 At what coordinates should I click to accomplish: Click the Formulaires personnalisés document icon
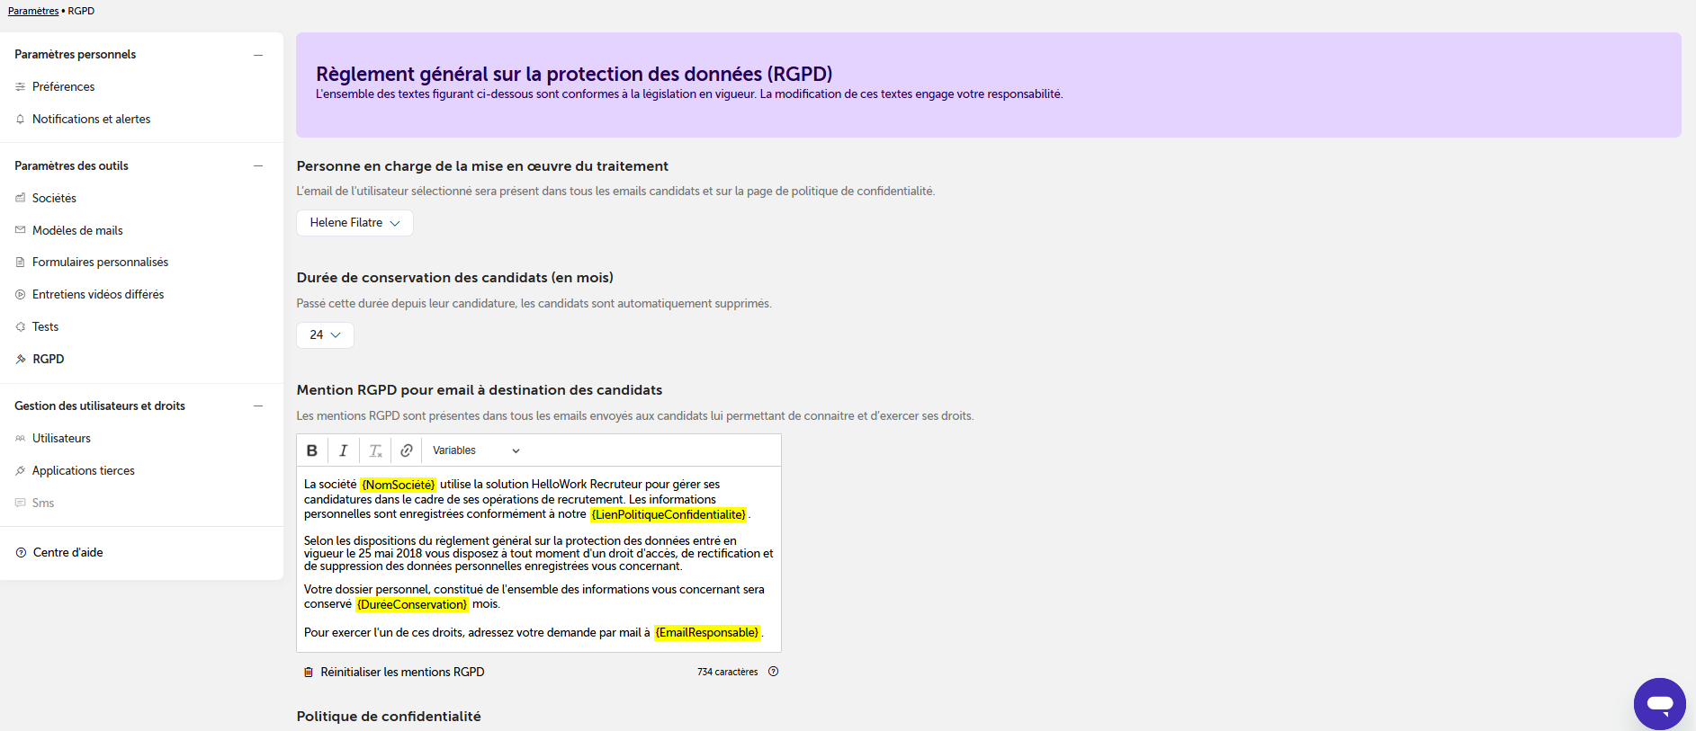[x=20, y=263]
